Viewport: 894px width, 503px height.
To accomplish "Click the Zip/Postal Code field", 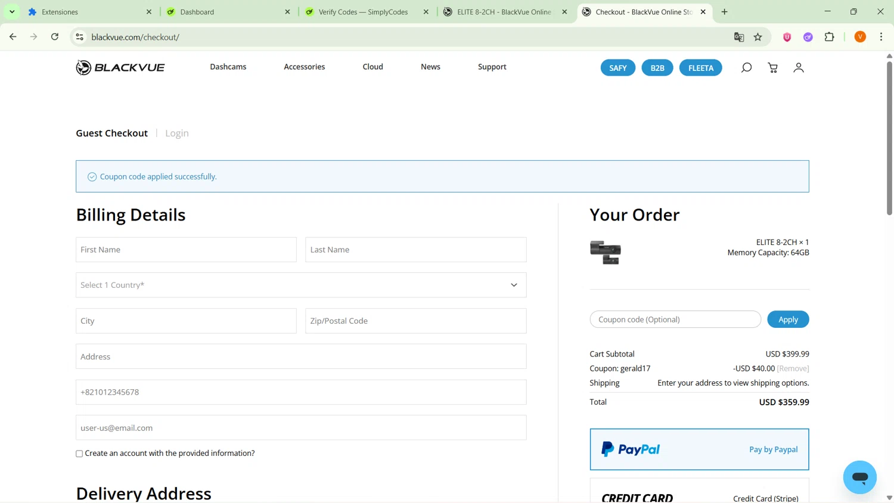I will [x=416, y=321].
